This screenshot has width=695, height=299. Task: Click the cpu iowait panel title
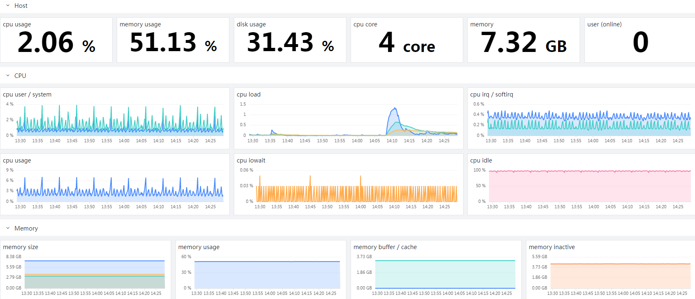coord(251,160)
